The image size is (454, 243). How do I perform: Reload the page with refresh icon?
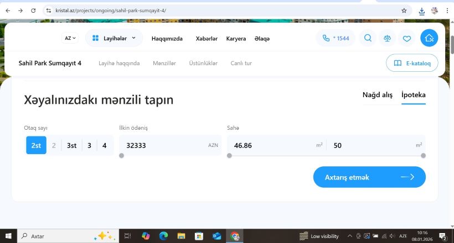(34, 10)
